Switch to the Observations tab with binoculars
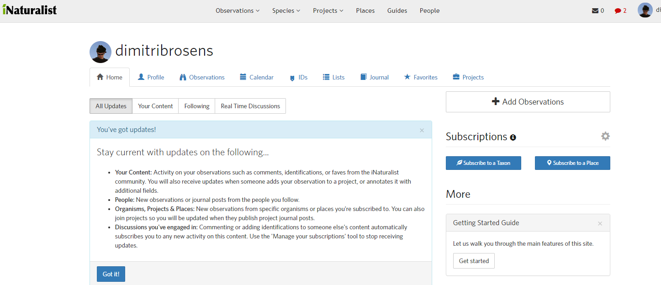Viewport: 661px width, 285px height. [x=202, y=77]
